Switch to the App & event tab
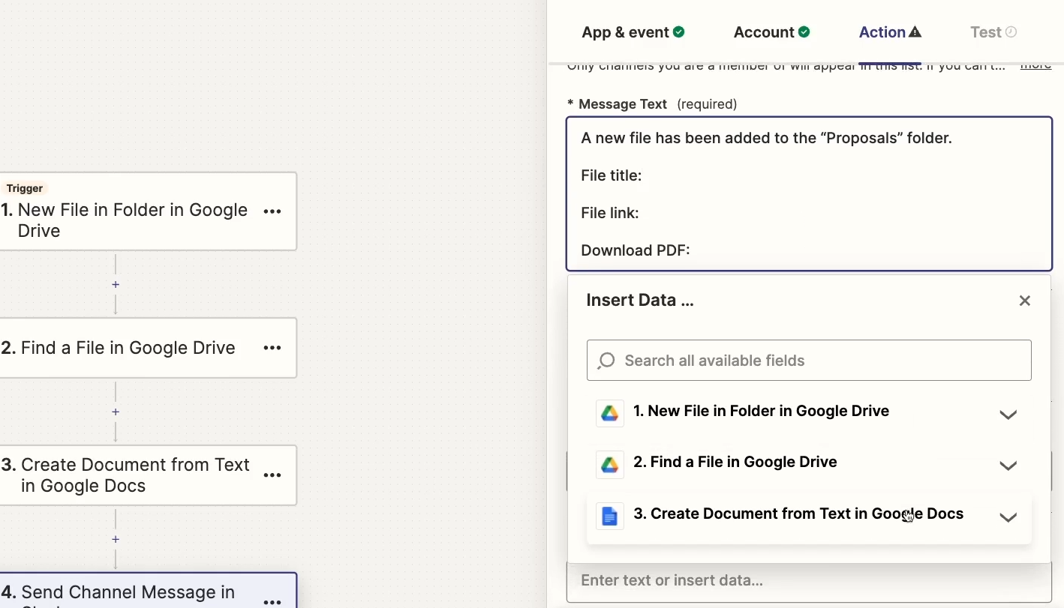Screen dimensions: 1064x608 633,32
